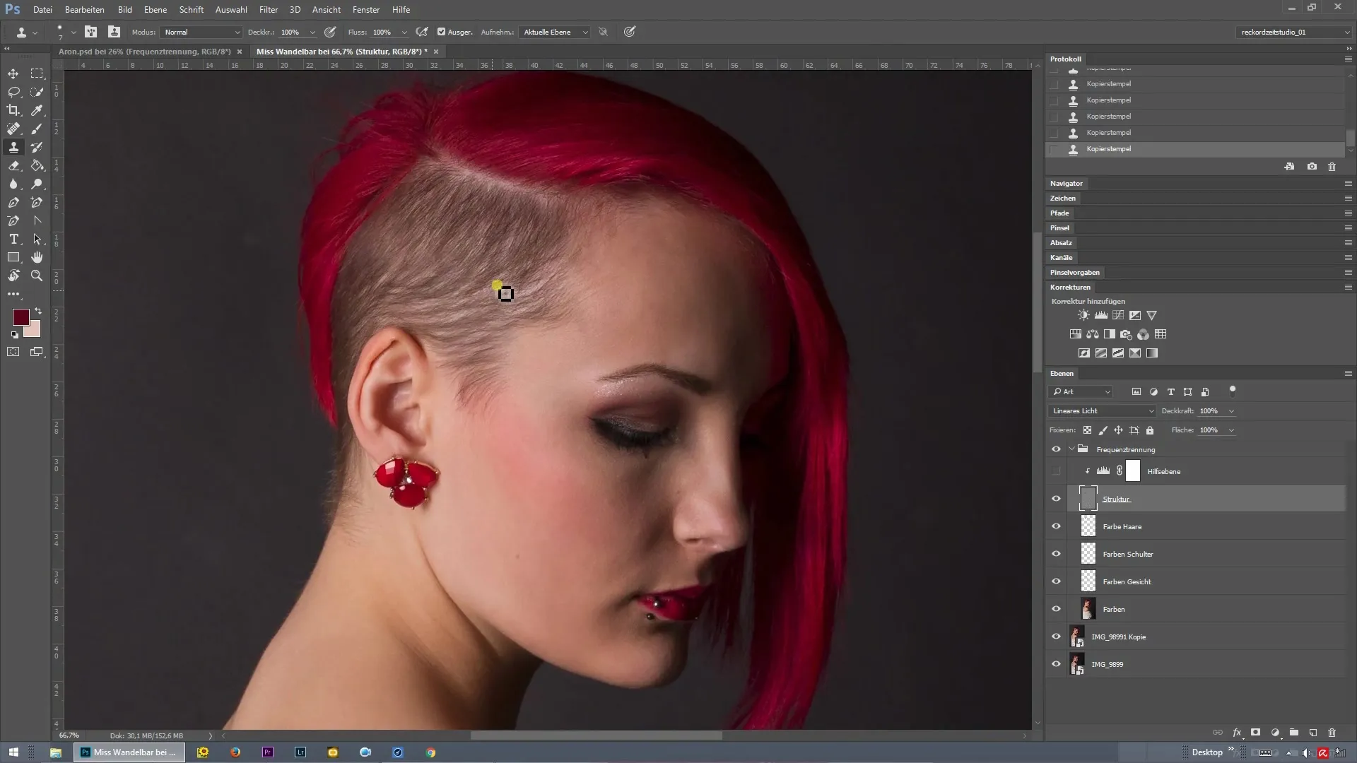Image resolution: width=1357 pixels, height=763 pixels.
Task: Hide the Struktur layer
Action: pos(1056,499)
